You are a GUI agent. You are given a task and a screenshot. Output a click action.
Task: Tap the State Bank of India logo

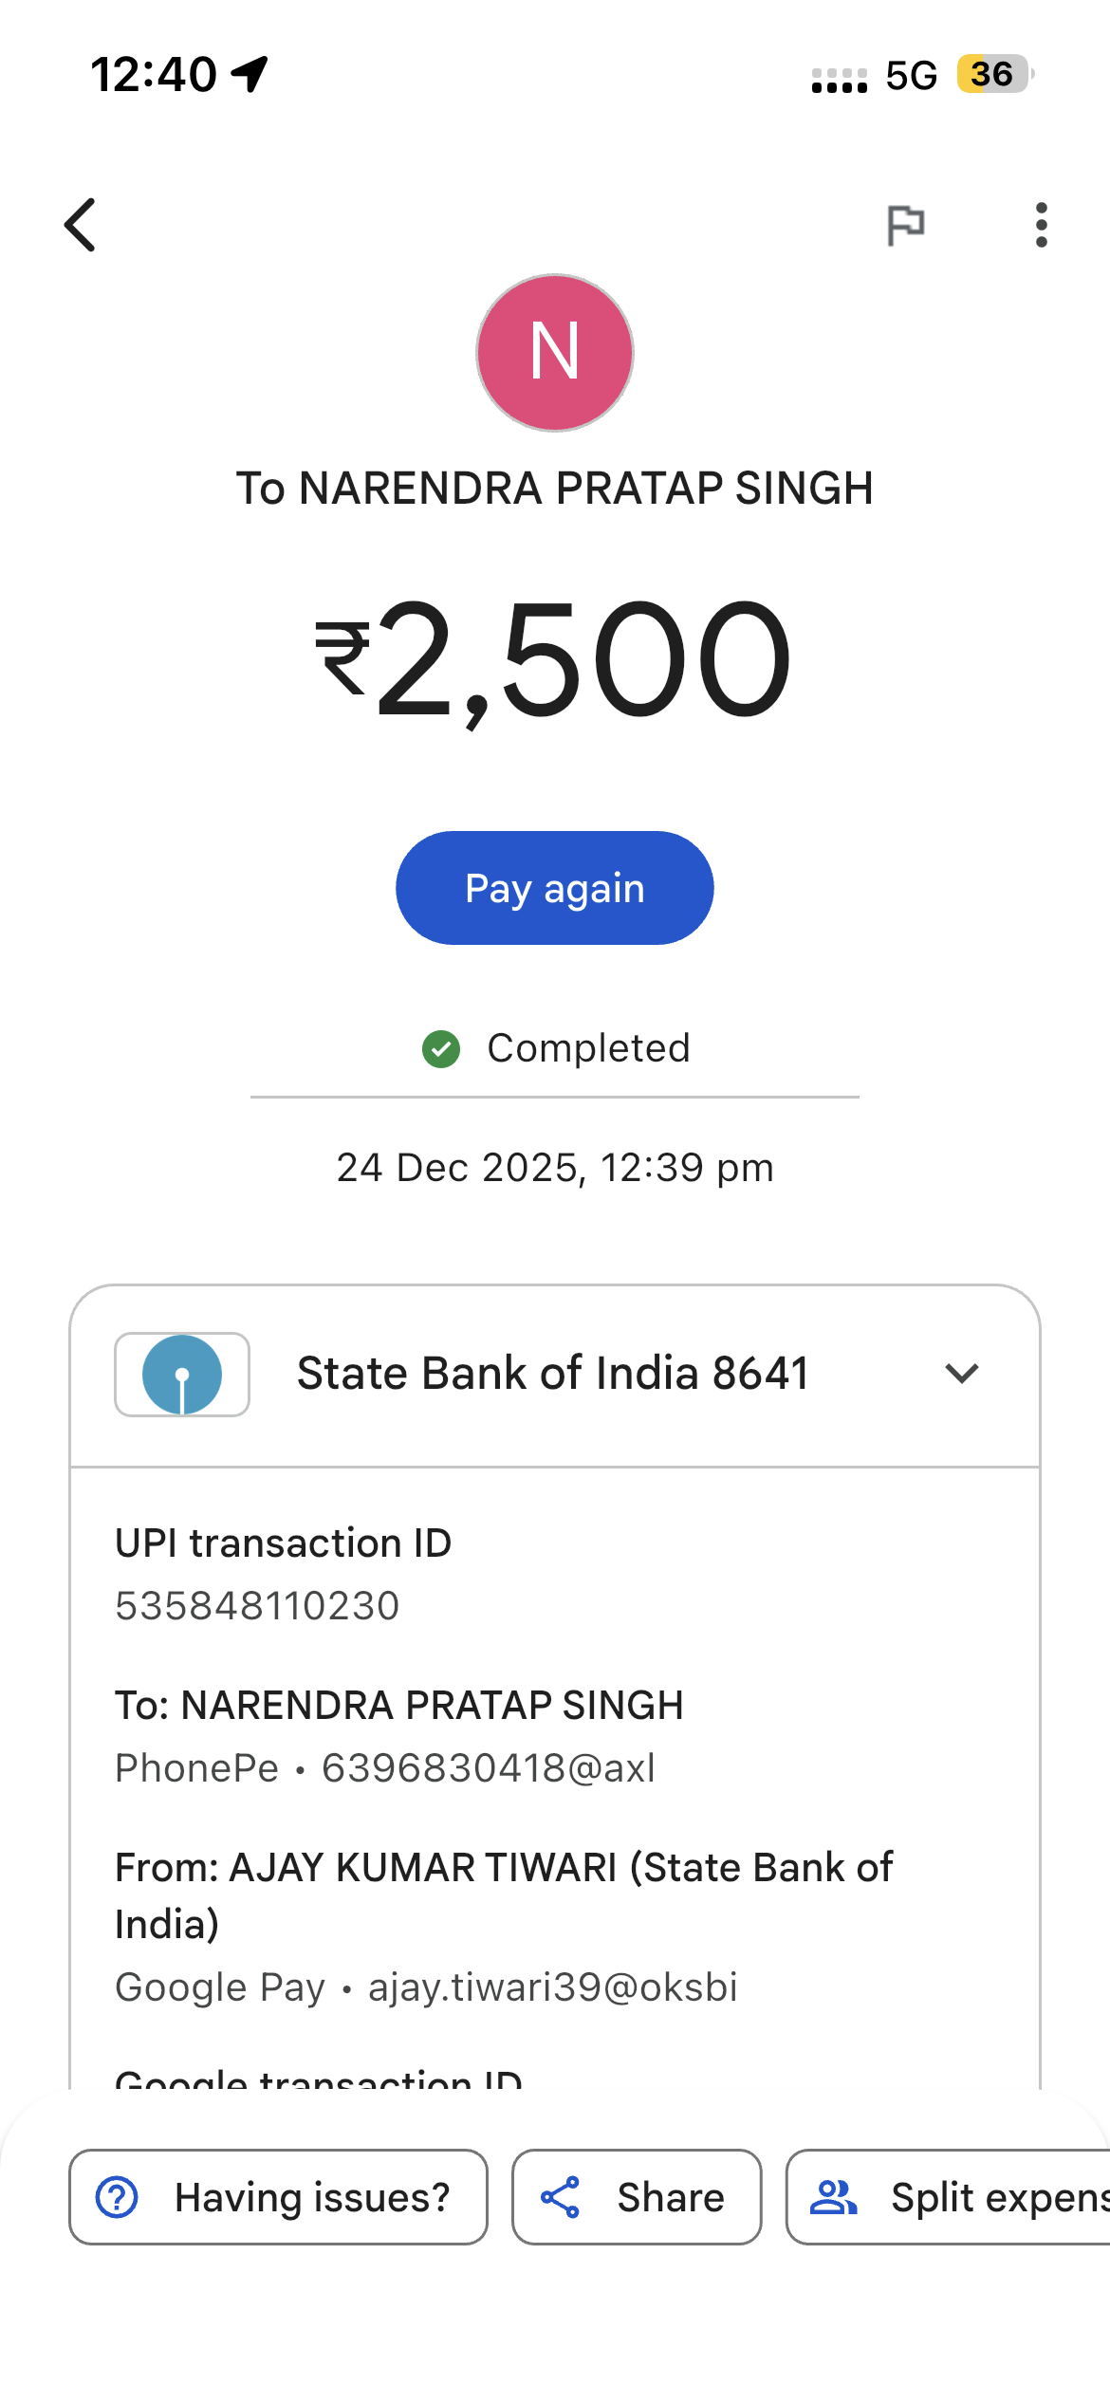point(182,1375)
